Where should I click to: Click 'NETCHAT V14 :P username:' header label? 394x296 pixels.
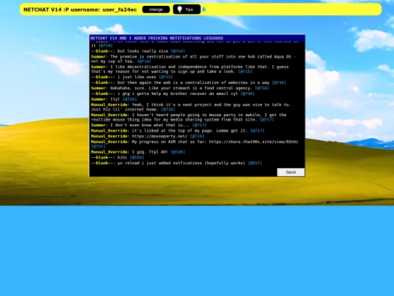61,10
